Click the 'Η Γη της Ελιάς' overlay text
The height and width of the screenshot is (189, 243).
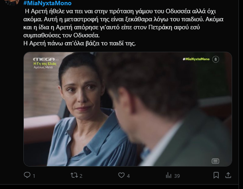coord(45,63)
